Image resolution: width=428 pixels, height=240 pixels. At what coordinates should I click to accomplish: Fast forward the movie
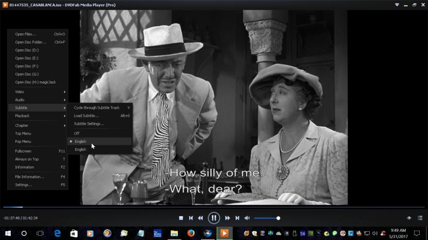click(227, 218)
